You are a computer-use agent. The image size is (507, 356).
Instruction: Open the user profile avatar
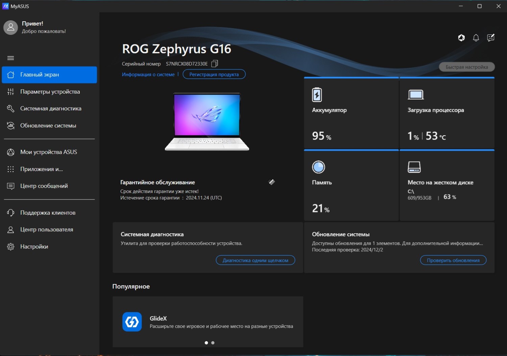[x=11, y=27]
